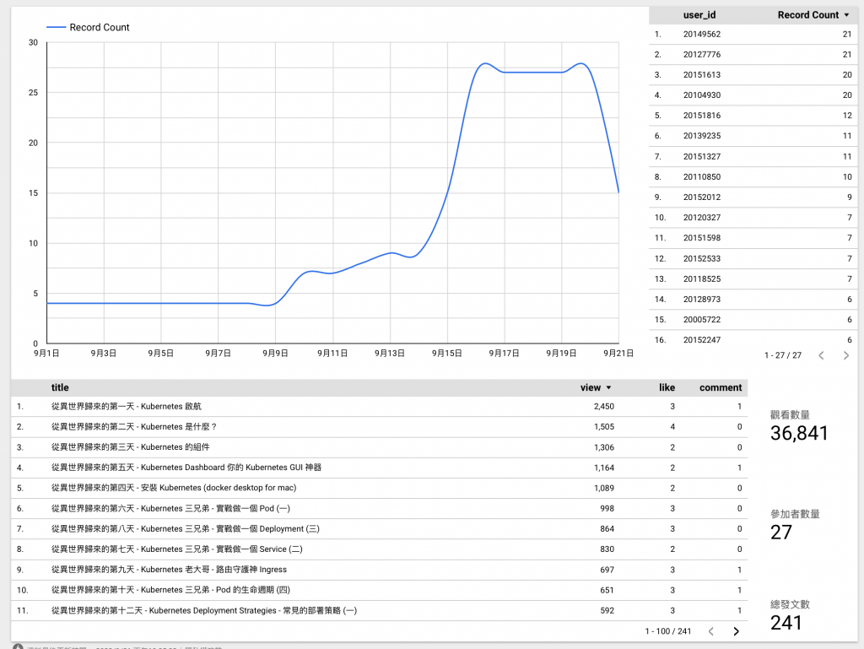864x649 pixels.
Task: Click view count 830
Action: click(607, 549)
